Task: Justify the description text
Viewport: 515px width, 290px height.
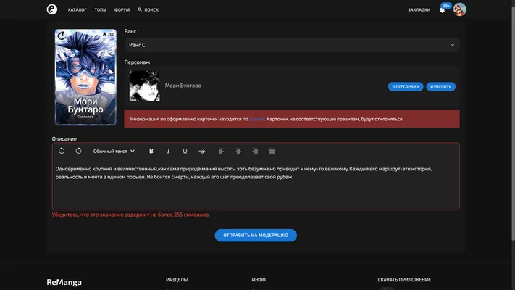Action: pos(272,151)
